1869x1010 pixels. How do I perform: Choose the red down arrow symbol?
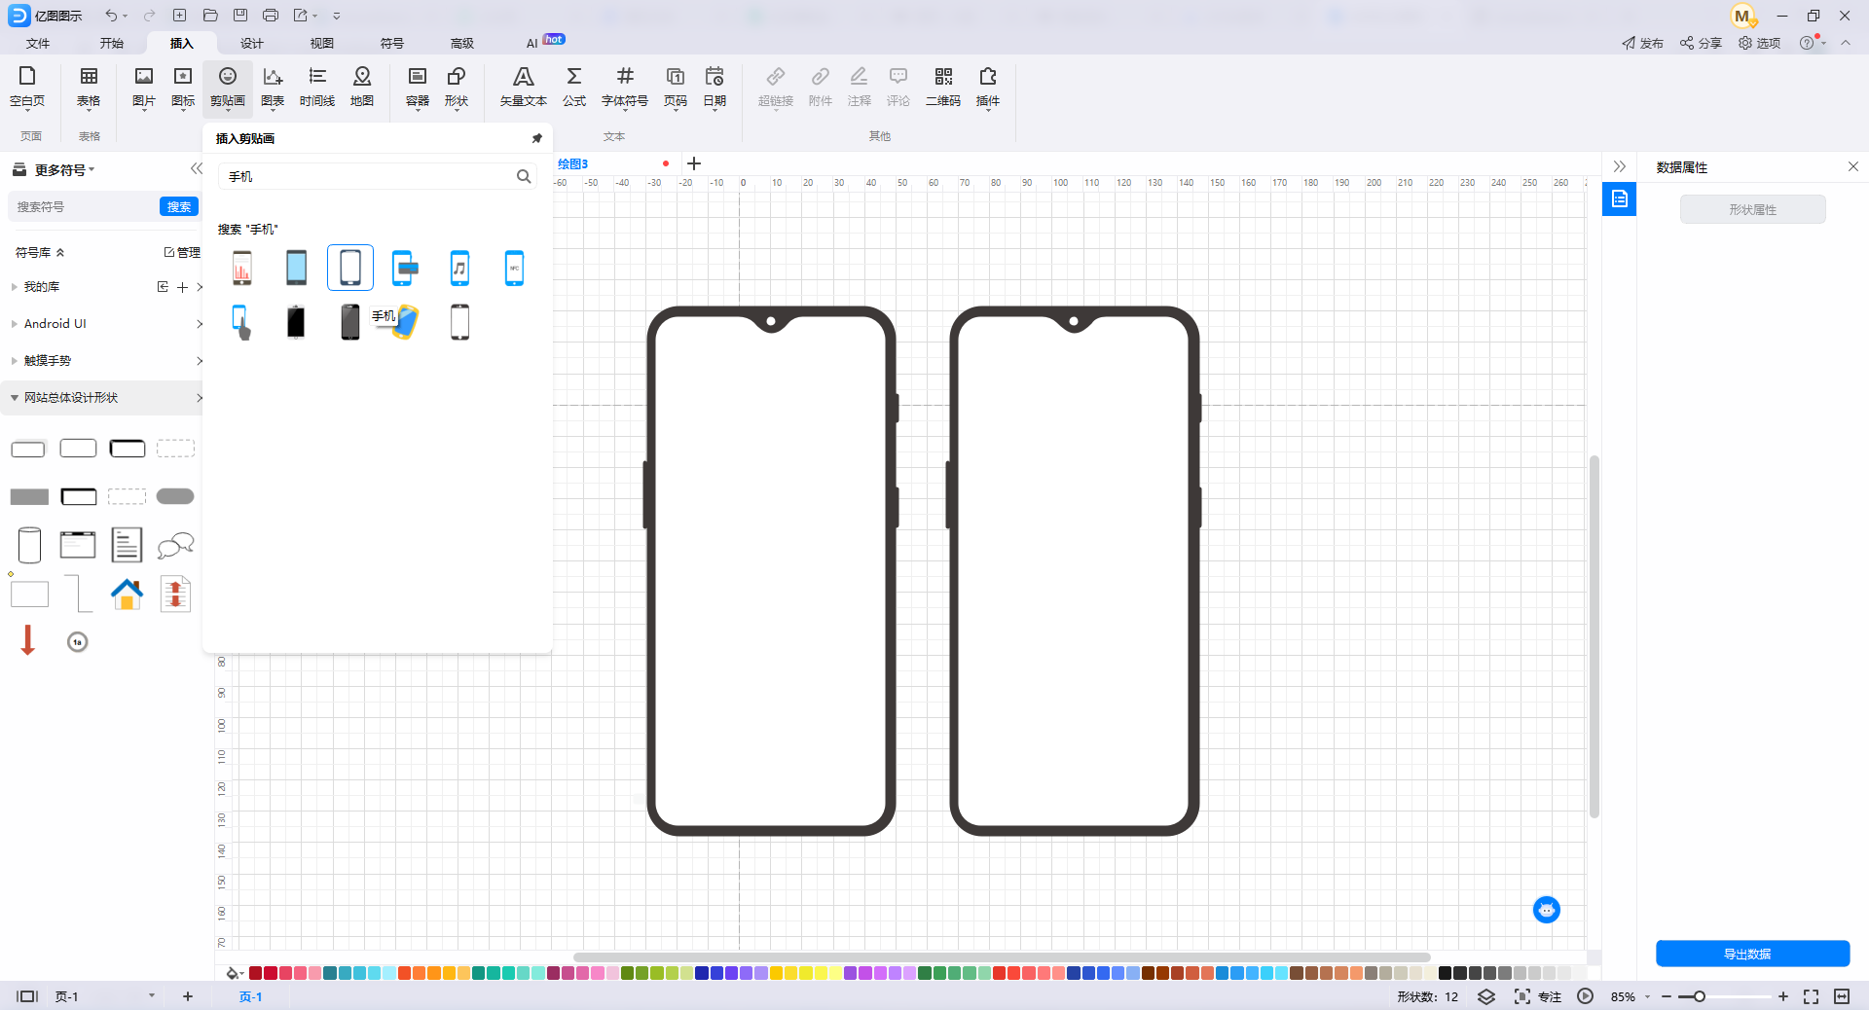28,640
